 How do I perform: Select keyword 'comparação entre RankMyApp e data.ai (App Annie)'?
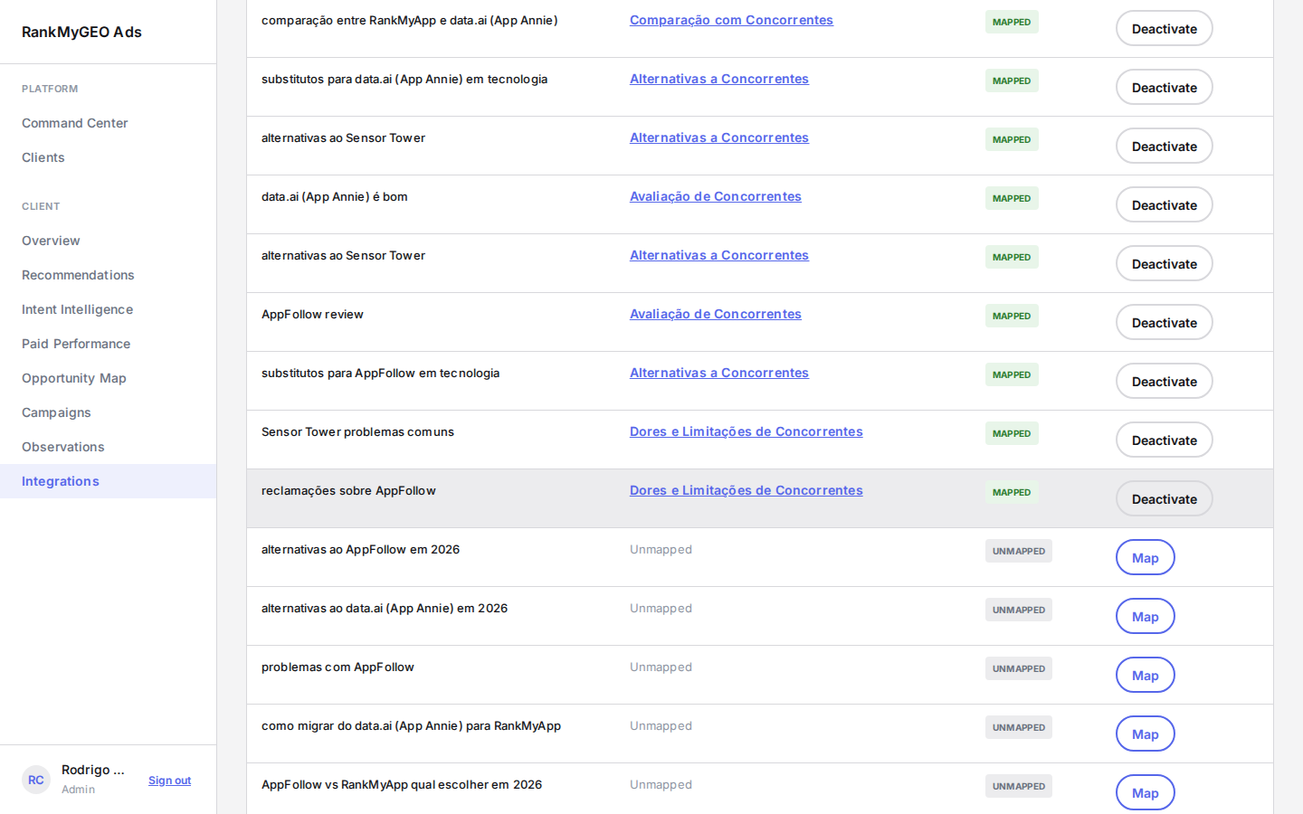pyautogui.click(x=410, y=20)
